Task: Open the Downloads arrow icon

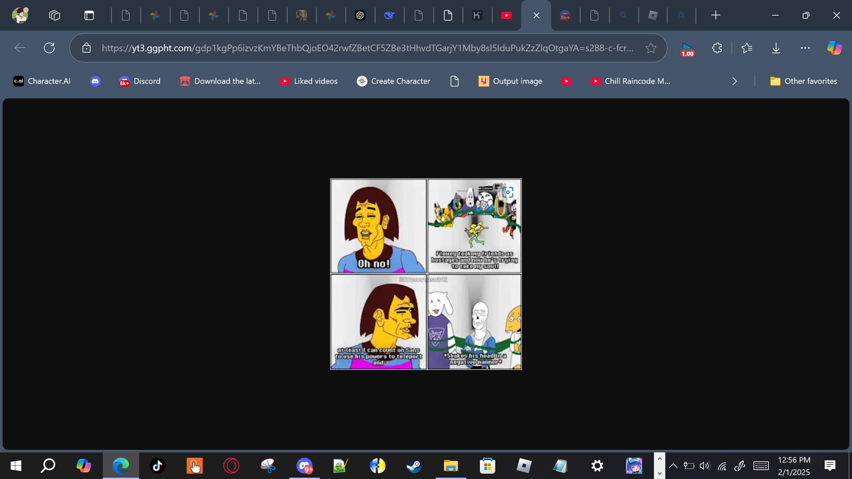Action: (x=776, y=48)
